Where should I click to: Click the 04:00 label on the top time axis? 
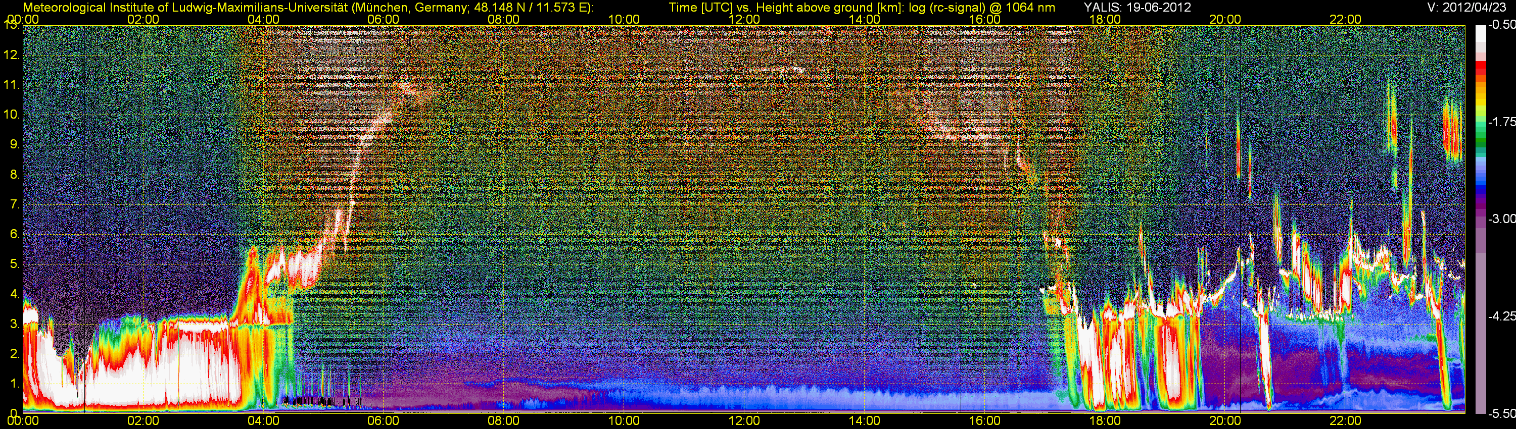(x=263, y=19)
